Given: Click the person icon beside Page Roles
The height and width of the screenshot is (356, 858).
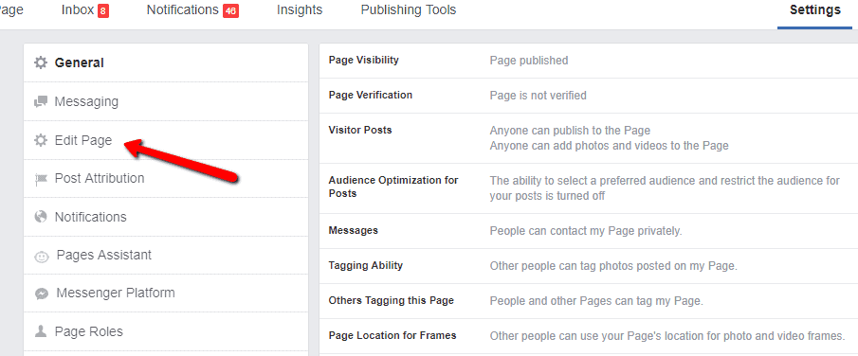Looking at the screenshot, I should (41, 331).
